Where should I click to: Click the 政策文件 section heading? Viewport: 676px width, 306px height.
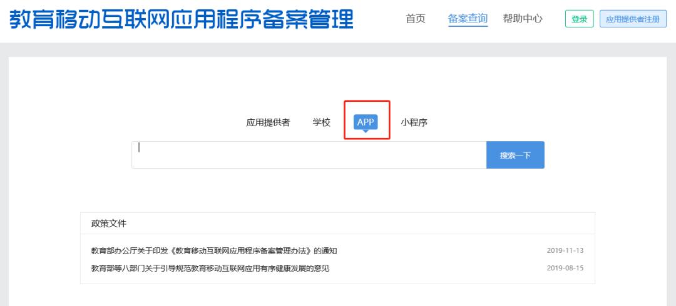[x=109, y=224]
